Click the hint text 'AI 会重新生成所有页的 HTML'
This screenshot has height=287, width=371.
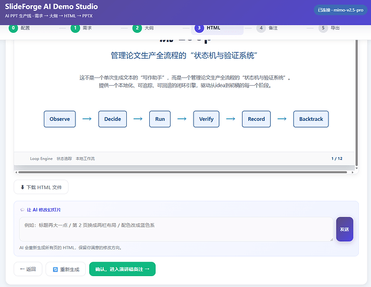[x=70, y=248]
